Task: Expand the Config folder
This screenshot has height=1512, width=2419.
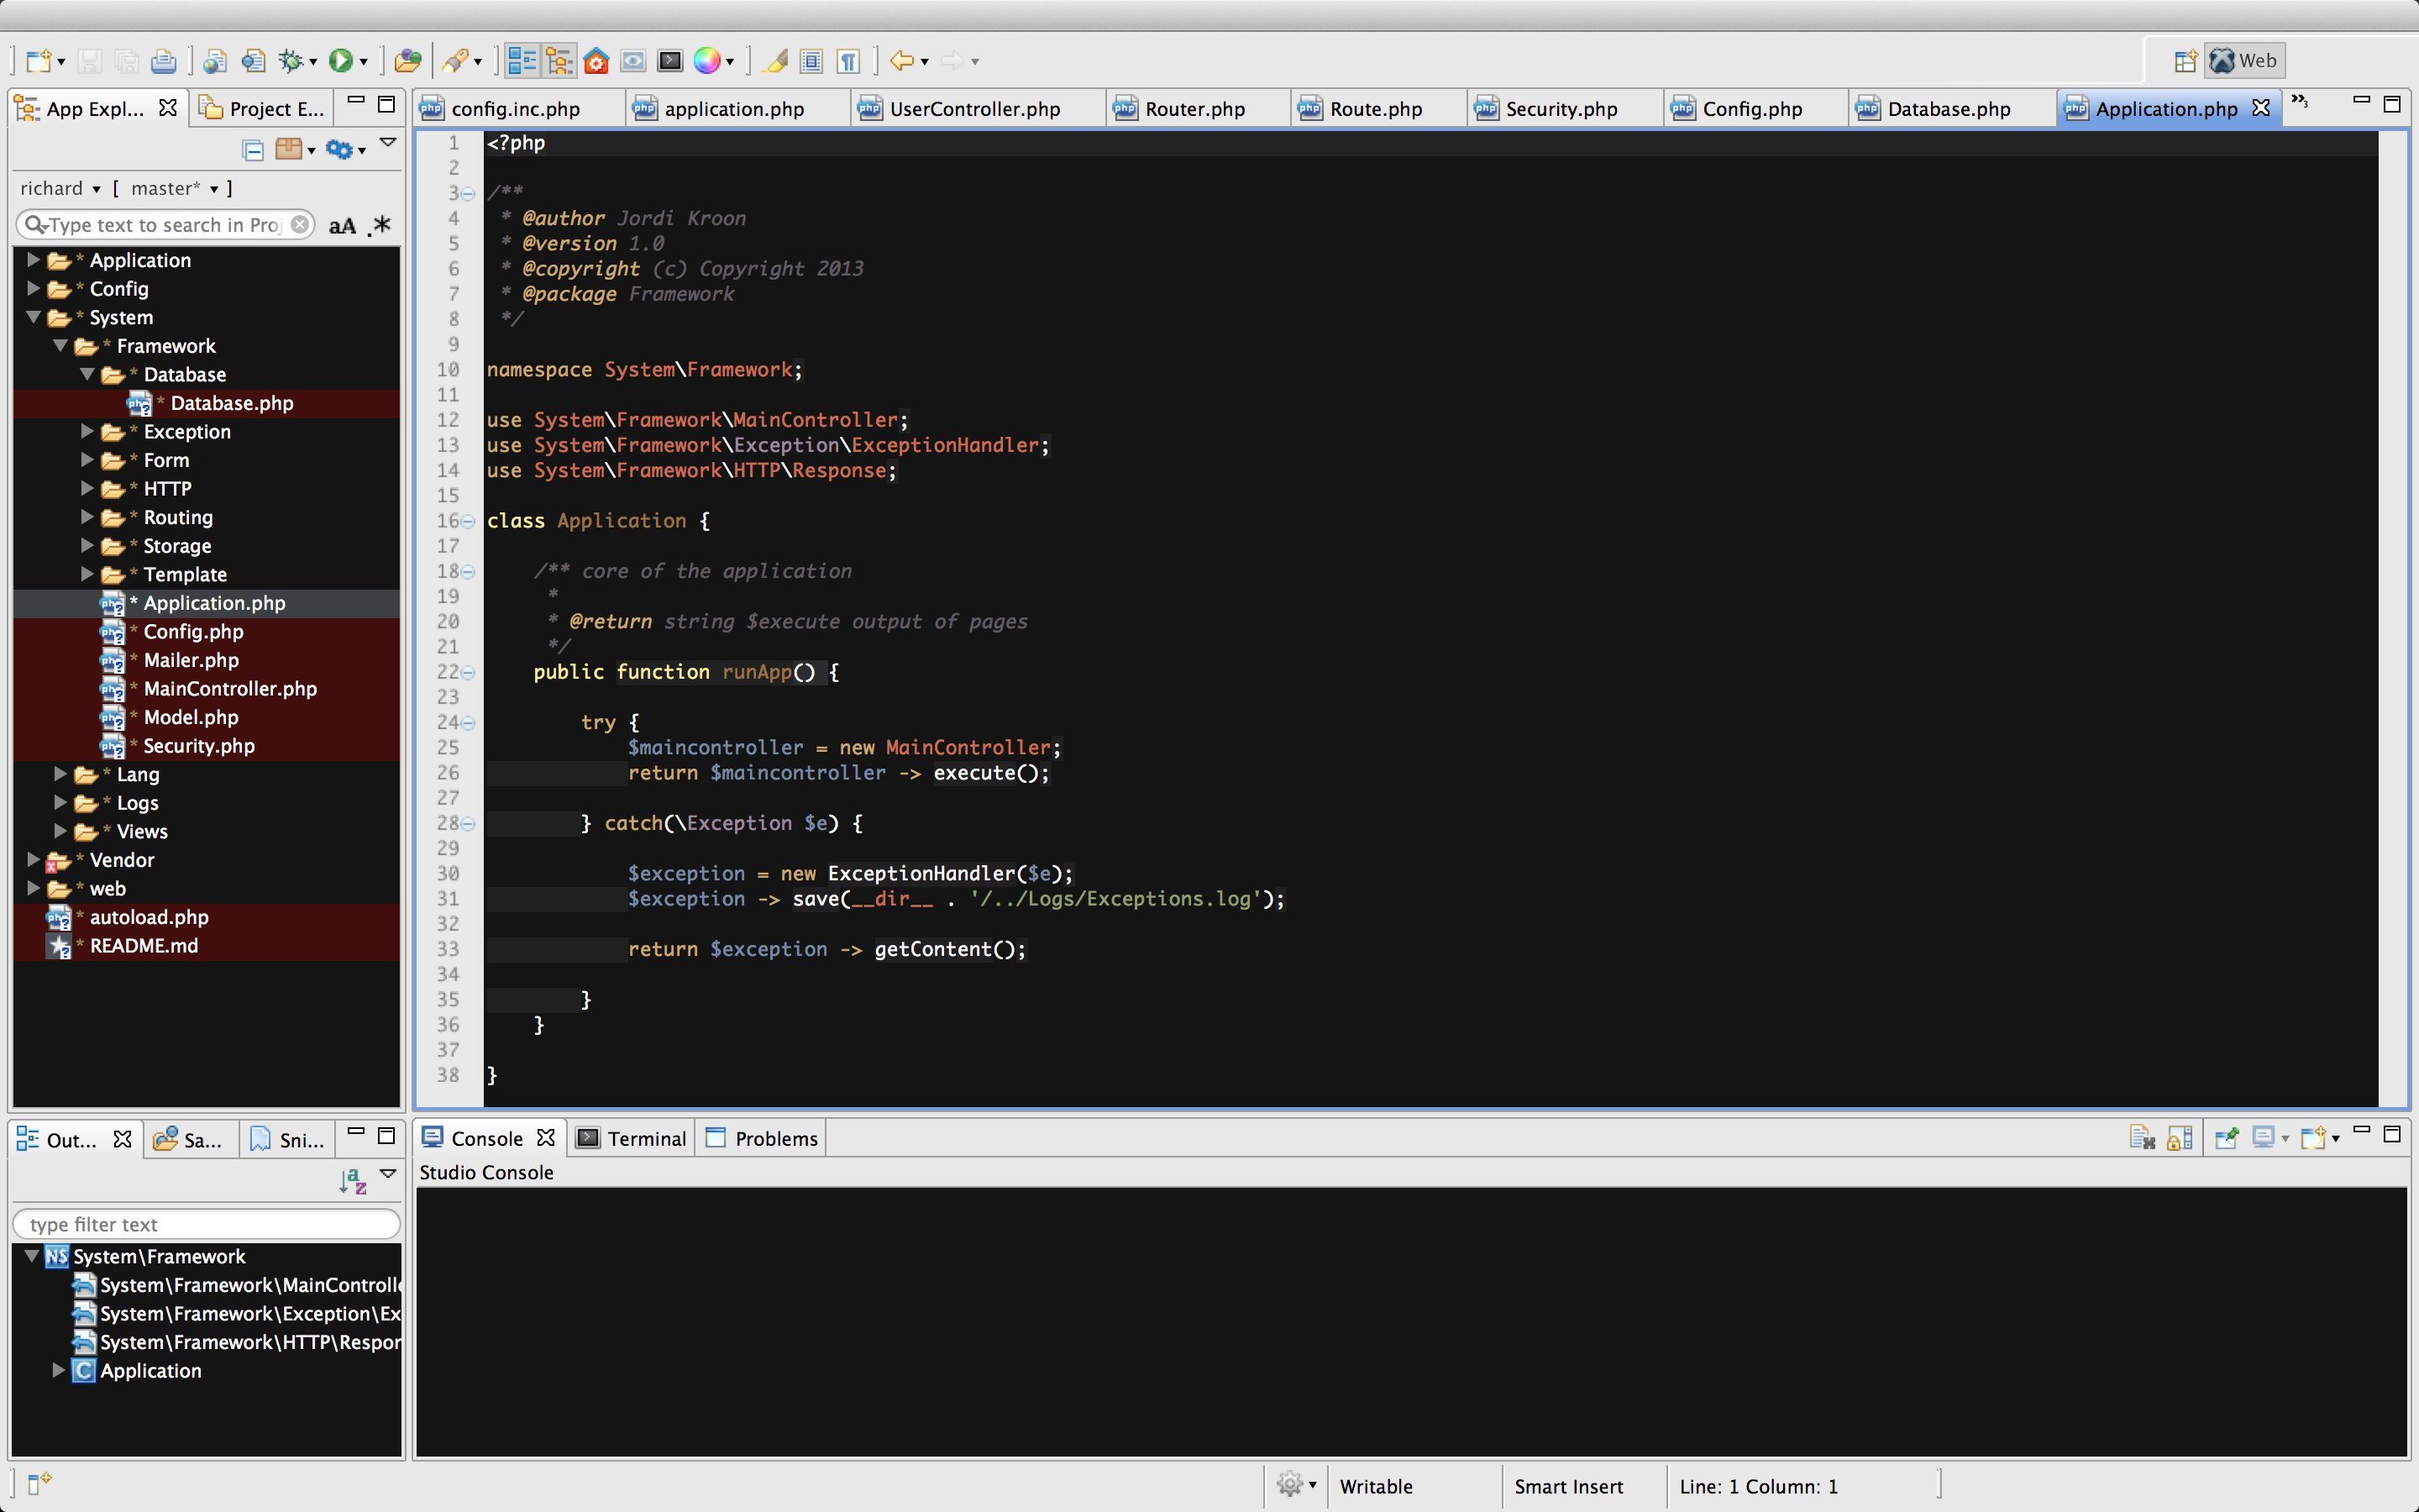Action: pyautogui.click(x=33, y=289)
